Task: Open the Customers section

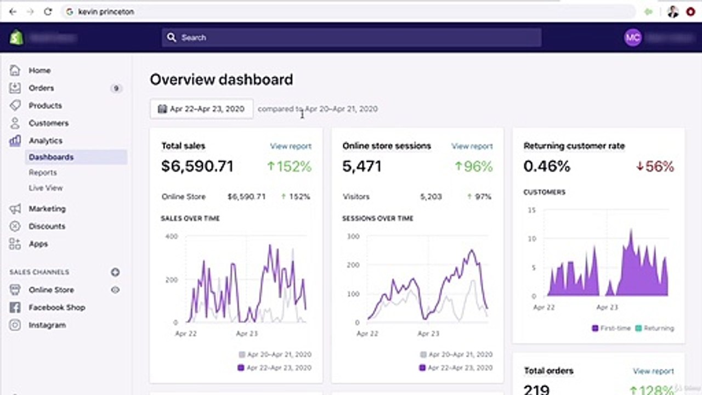Action: point(48,123)
